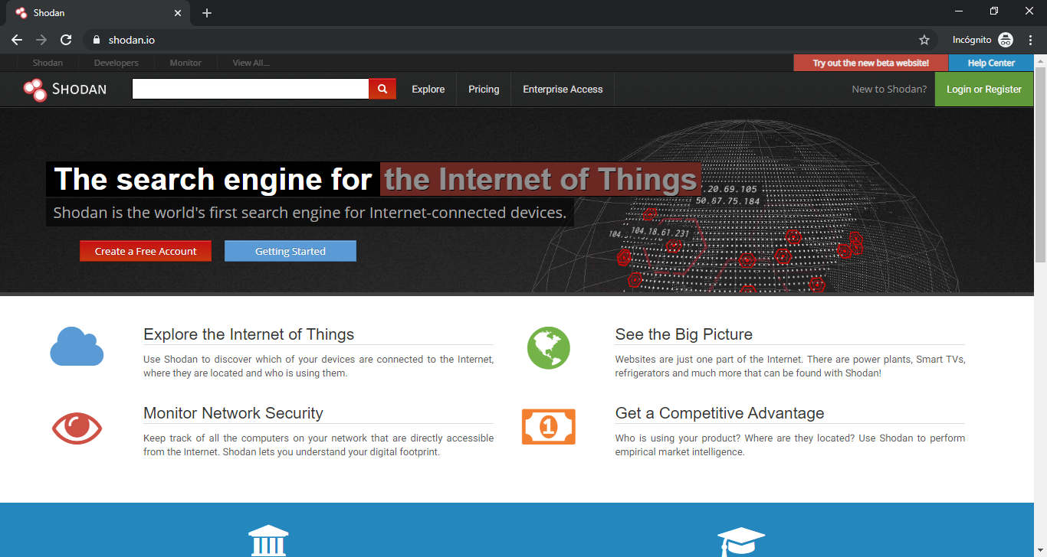Reload the page with refresh icon
1047x557 pixels.
coord(66,40)
